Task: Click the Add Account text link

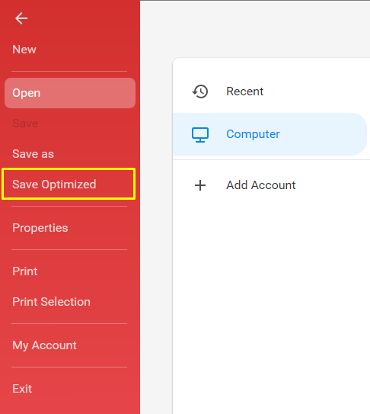Action: (x=261, y=185)
